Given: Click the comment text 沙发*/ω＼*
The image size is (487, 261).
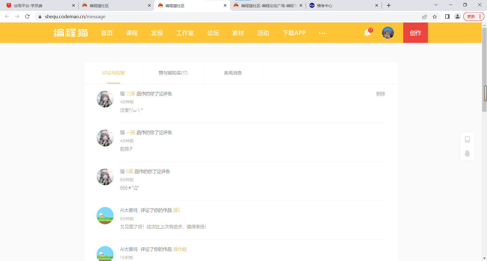Looking at the screenshot, I should click(x=131, y=110).
